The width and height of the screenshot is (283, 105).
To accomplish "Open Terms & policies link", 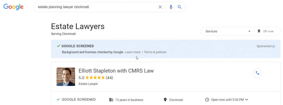I will 155,52.
